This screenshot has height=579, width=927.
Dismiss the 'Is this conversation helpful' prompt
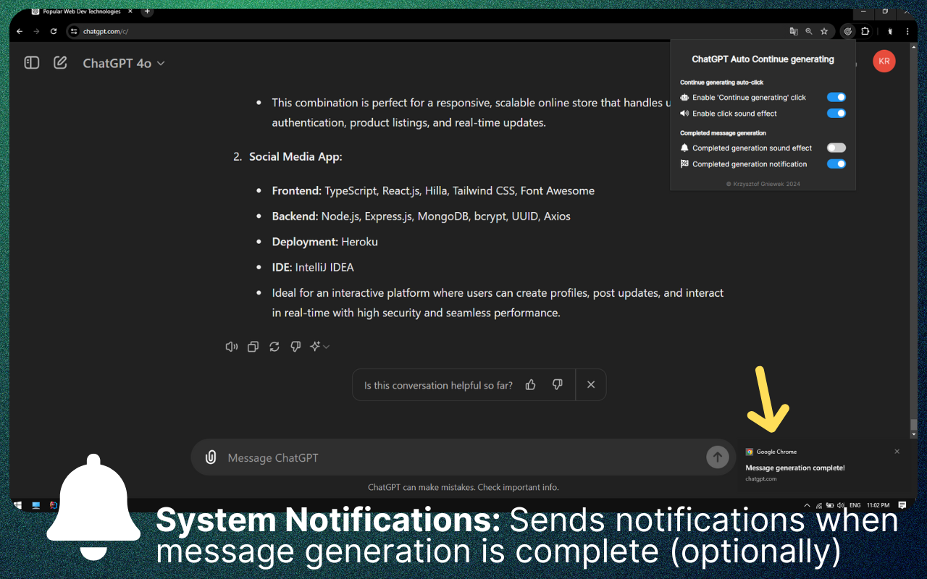coord(591,385)
